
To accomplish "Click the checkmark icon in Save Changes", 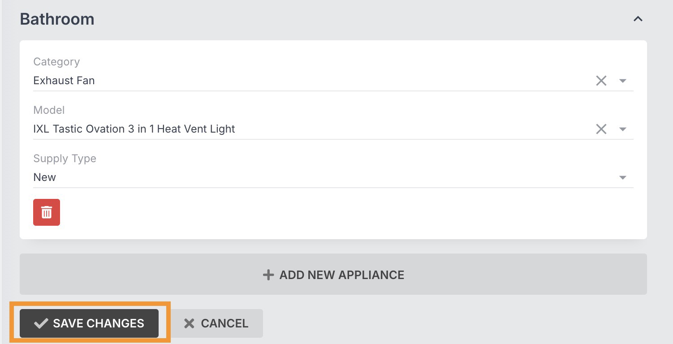I will pyautogui.click(x=41, y=323).
